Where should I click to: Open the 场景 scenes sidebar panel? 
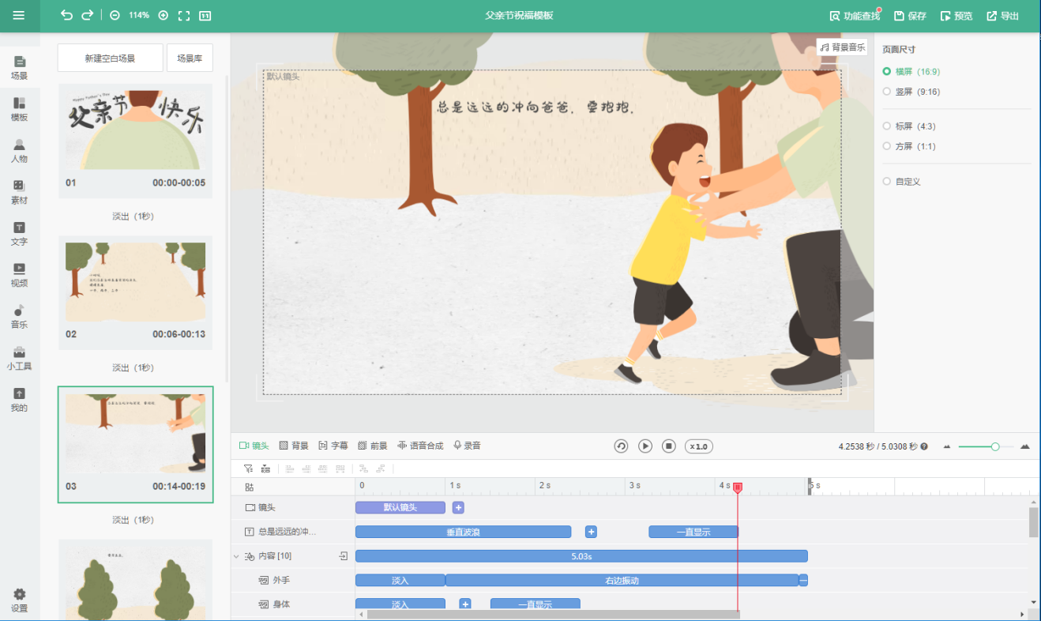tap(20, 68)
